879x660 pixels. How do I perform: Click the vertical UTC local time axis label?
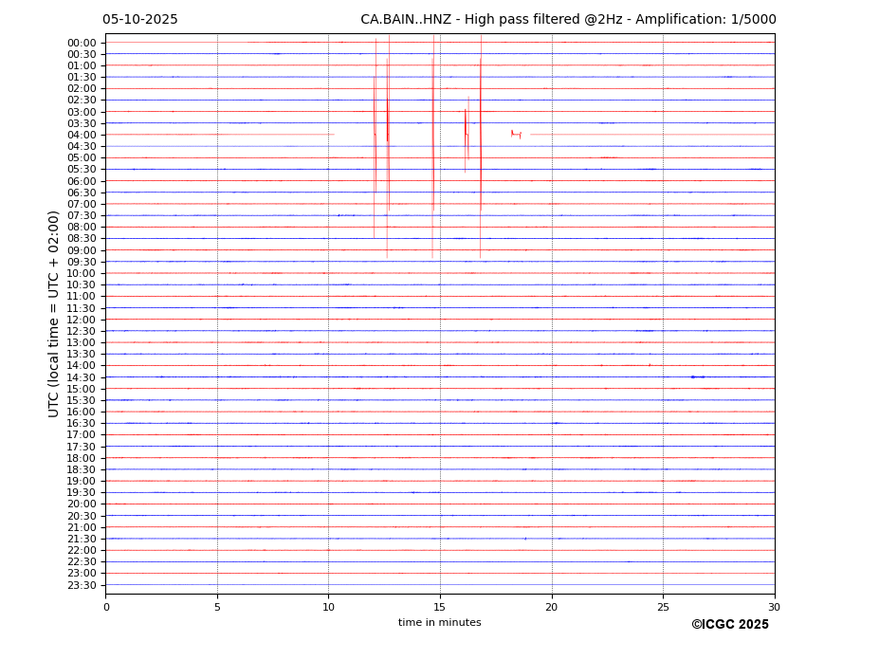click(x=54, y=313)
